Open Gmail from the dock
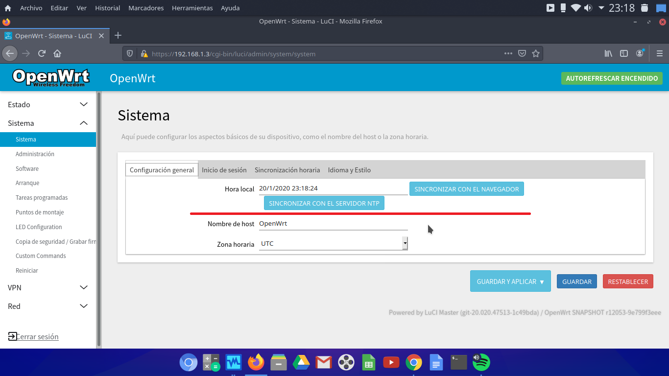 (324, 362)
